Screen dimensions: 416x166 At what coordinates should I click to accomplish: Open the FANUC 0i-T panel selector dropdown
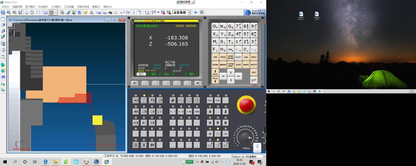tap(264, 157)
